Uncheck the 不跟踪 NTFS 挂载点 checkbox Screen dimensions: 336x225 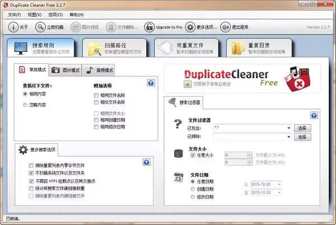point(31,181)
